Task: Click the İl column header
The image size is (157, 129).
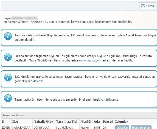Action: [3, 122]
